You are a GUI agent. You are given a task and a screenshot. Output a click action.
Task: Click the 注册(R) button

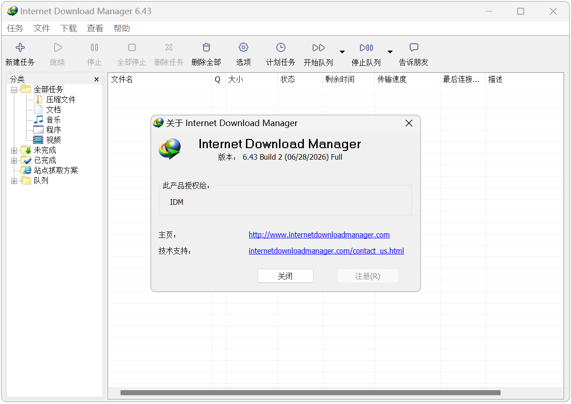click(x=368, y=276)
